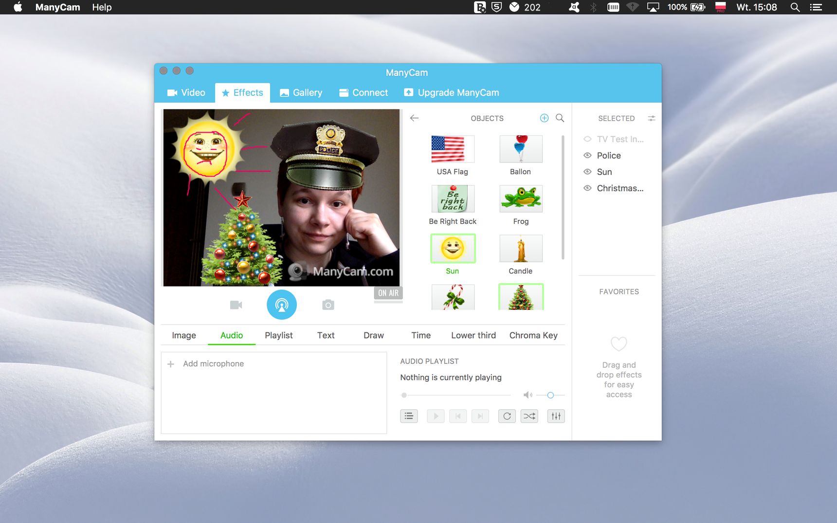Switch to the Effects tab
This screenshot has height=523, width=837.
click(242, 92)
